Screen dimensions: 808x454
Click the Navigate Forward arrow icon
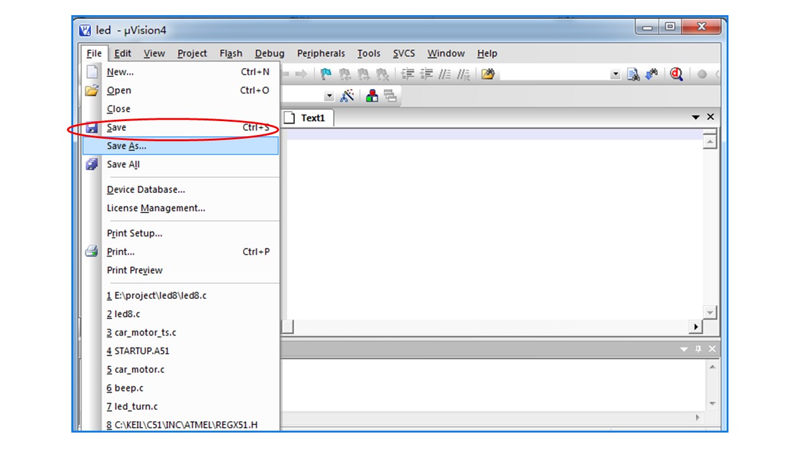(x=300, y=74)
